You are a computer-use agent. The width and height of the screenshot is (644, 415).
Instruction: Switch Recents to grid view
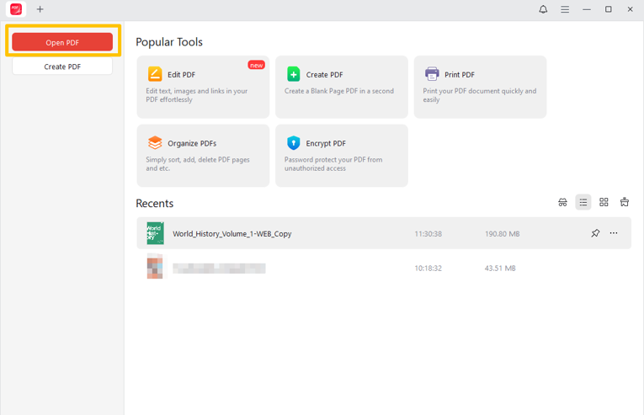(x=604, y=203)
